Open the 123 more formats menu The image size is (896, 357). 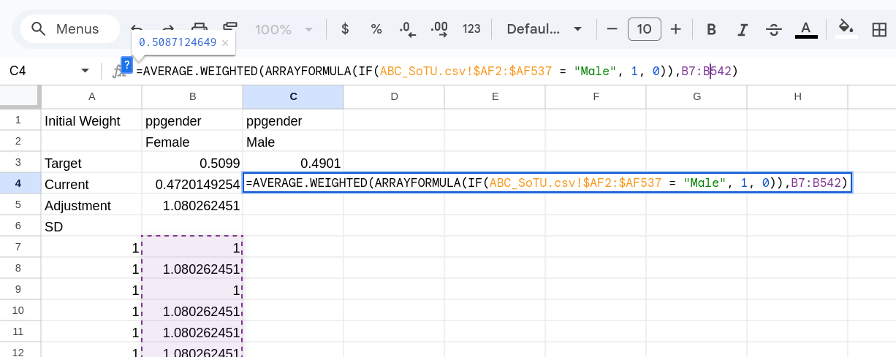[x=471, y=29]
